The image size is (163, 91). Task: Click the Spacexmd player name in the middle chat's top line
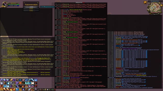(x=66, y=4)
